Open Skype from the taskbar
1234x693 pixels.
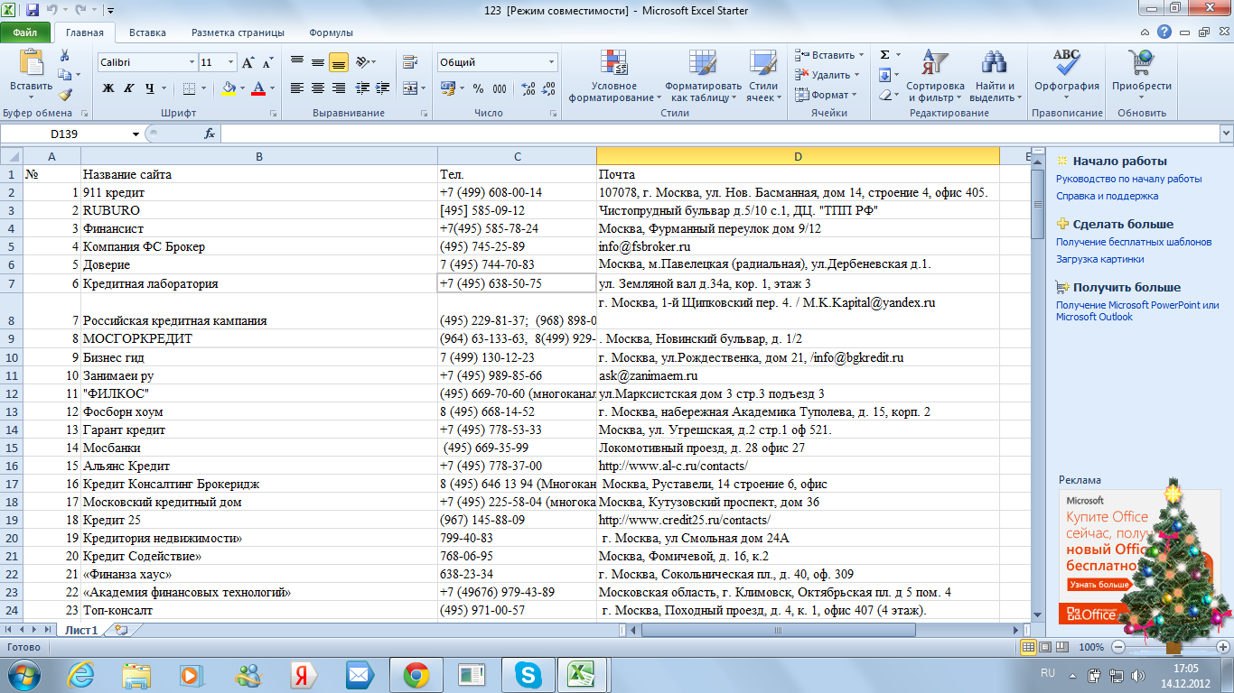(527, 674)
